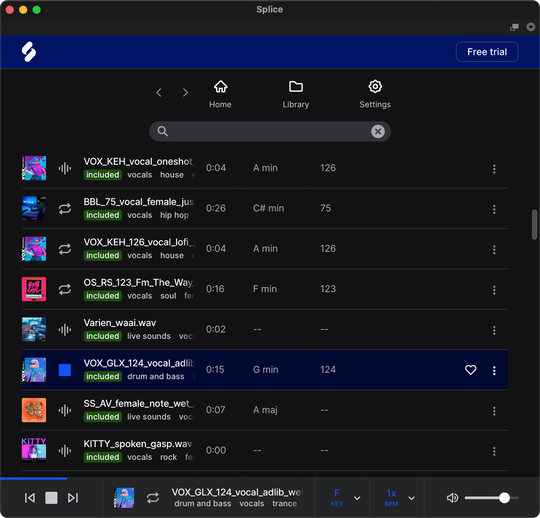Expand the KEY dropdown chevron

tap(357, 498)
